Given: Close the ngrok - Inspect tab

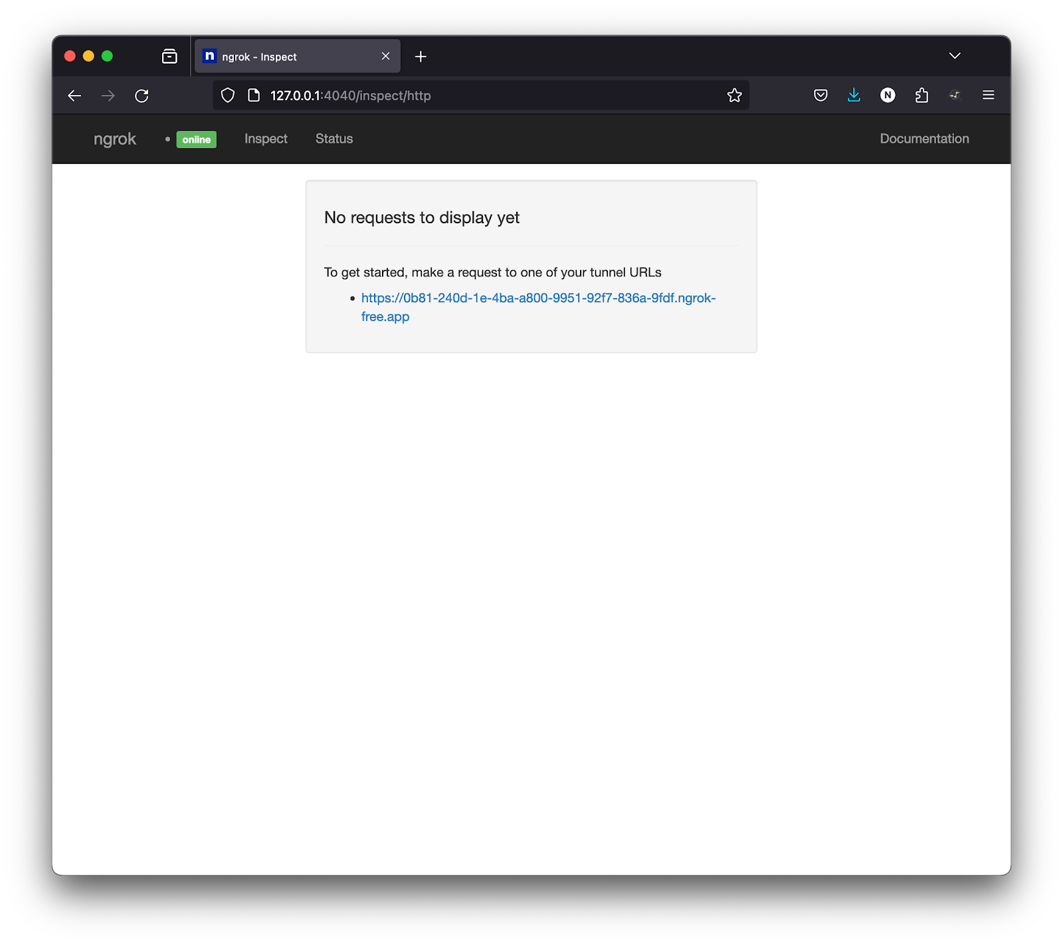Looking at the screenshot, I should 385,56.
